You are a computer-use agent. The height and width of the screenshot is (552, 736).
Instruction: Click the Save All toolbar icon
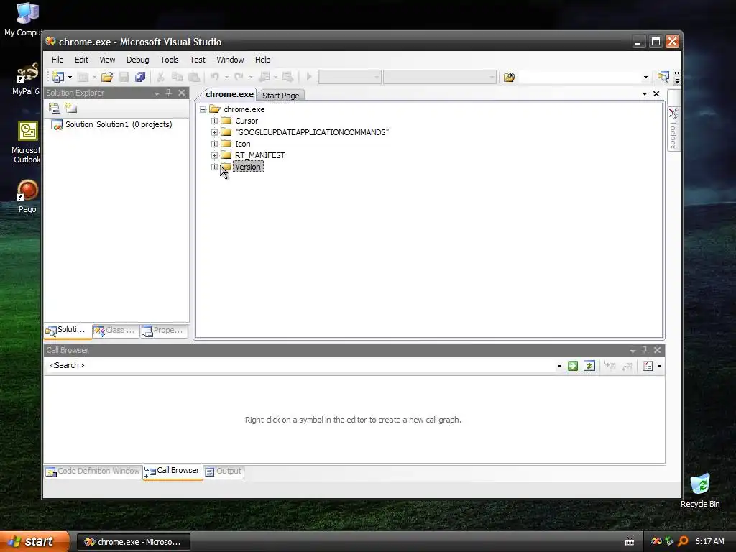tap(140, 77)
